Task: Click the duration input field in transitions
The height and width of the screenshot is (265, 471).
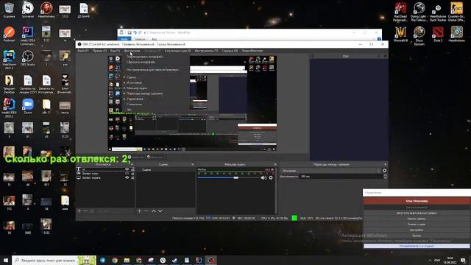Action: coord(341,177)
